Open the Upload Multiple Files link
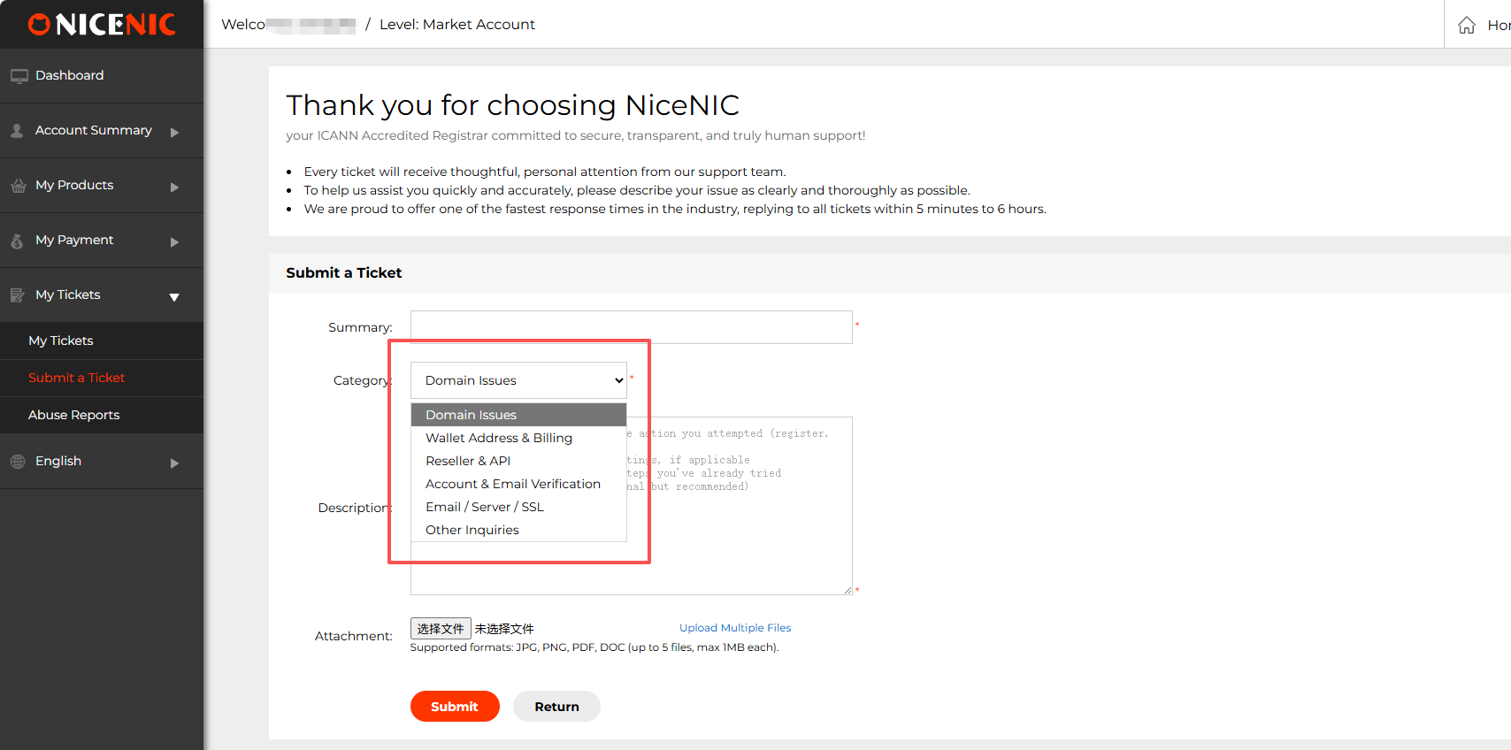This screenshot has width=1511, height=750. pos(735,628)
